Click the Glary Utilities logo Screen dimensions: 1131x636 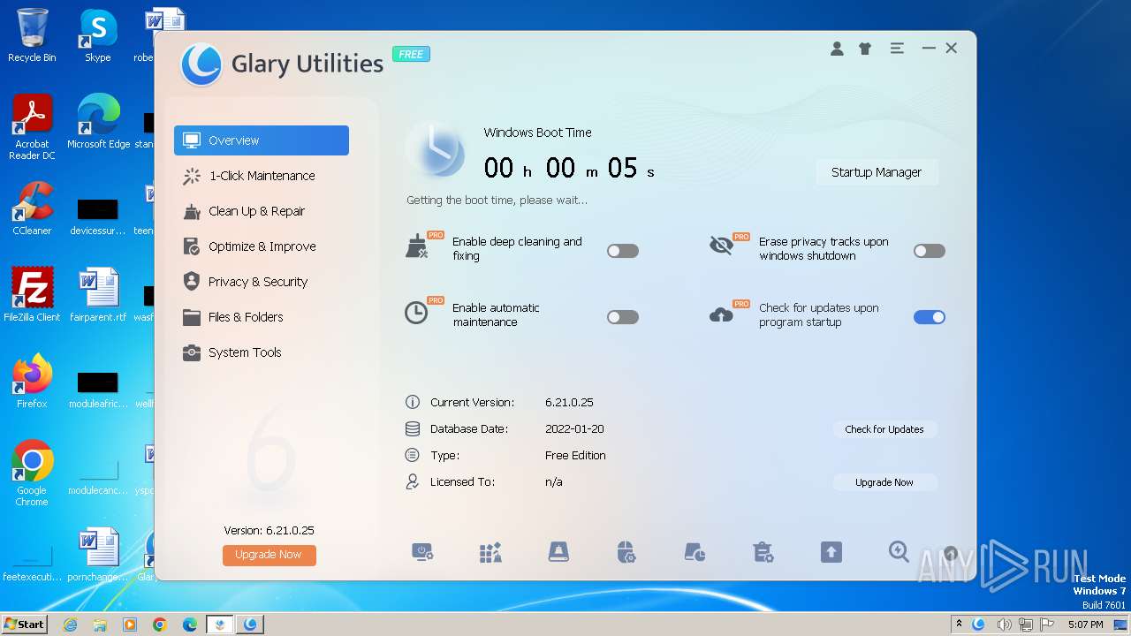click(201, 64)
